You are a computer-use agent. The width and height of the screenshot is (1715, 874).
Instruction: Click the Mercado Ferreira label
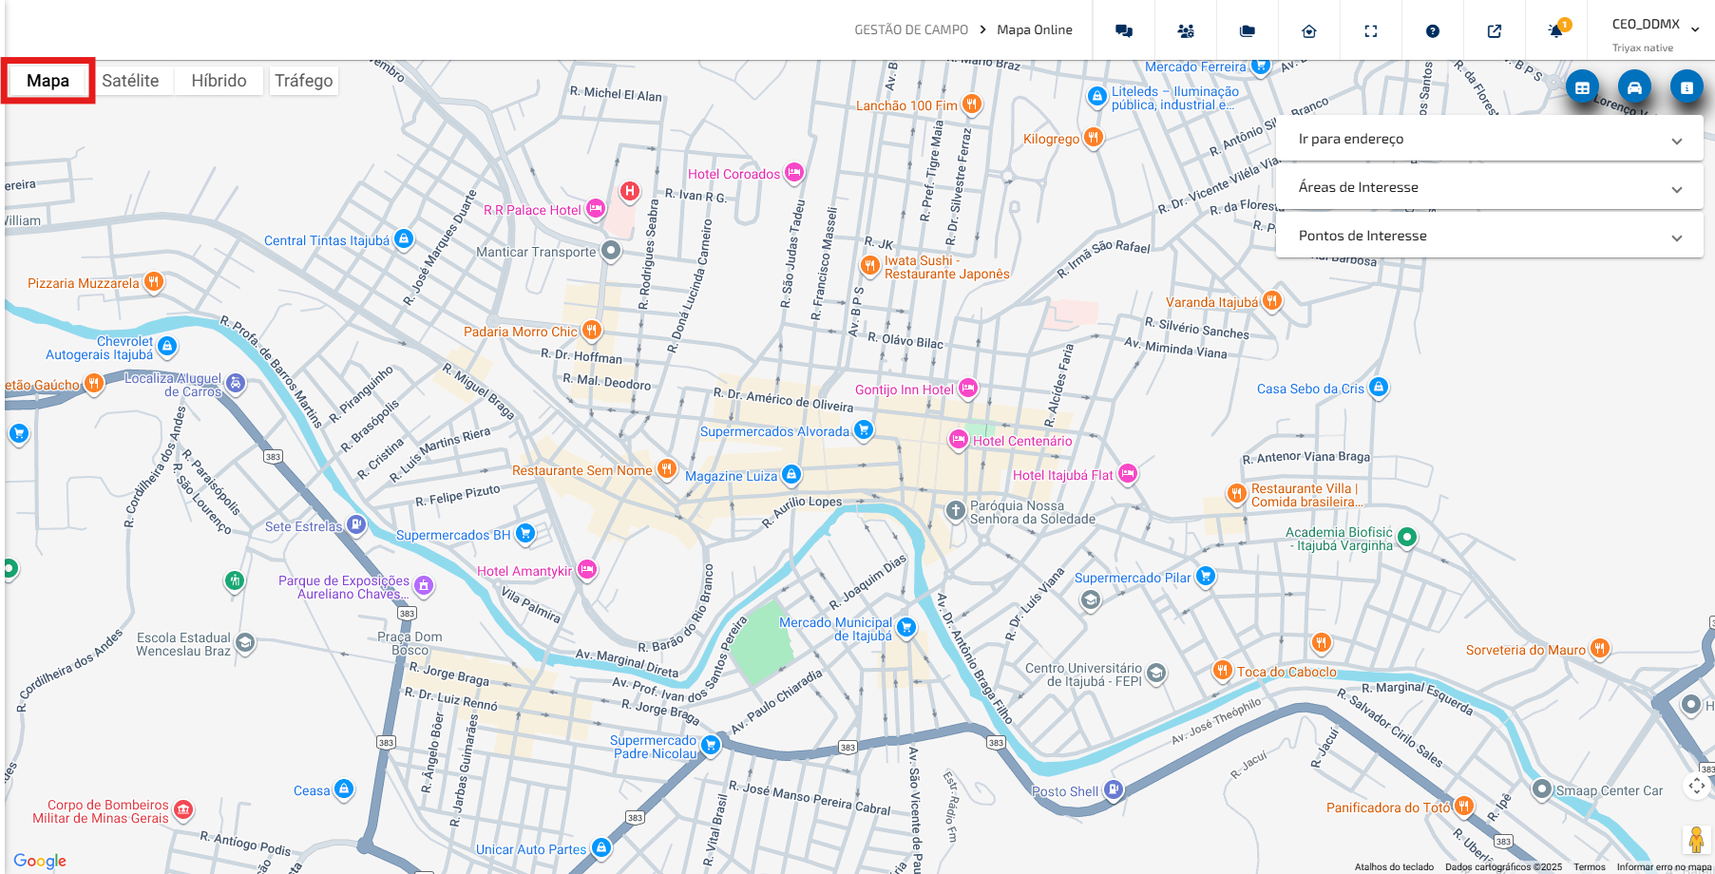coord(1195,66)
